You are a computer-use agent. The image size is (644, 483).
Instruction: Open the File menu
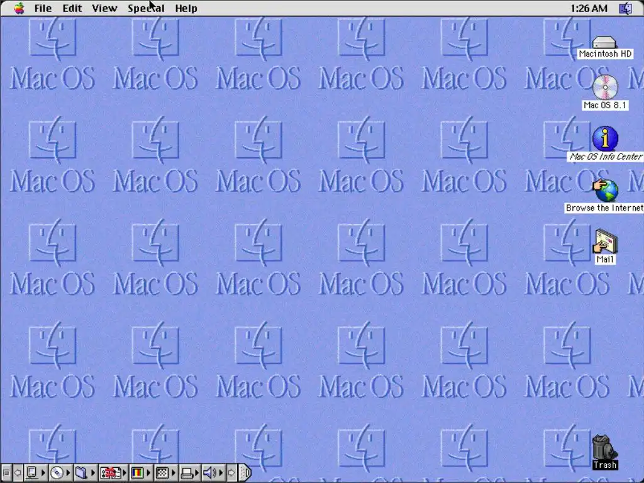[43, 8]
